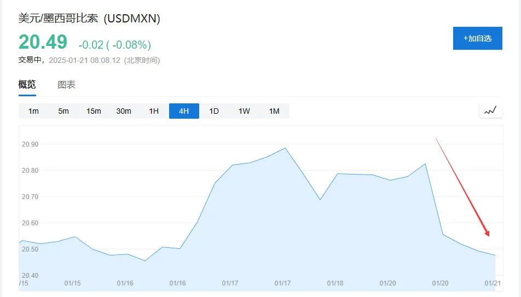Click the 01/21 date axis label
The image size is (521, 297).
(x=493, y=283)
